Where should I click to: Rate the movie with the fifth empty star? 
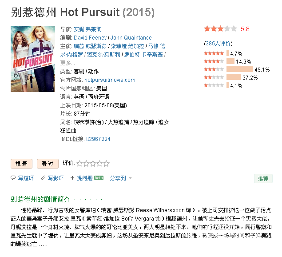106,164
